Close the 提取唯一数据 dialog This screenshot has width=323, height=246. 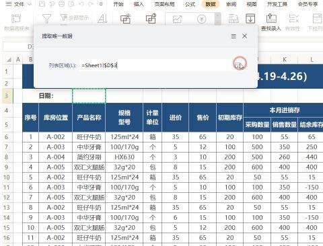coord(244,36)
